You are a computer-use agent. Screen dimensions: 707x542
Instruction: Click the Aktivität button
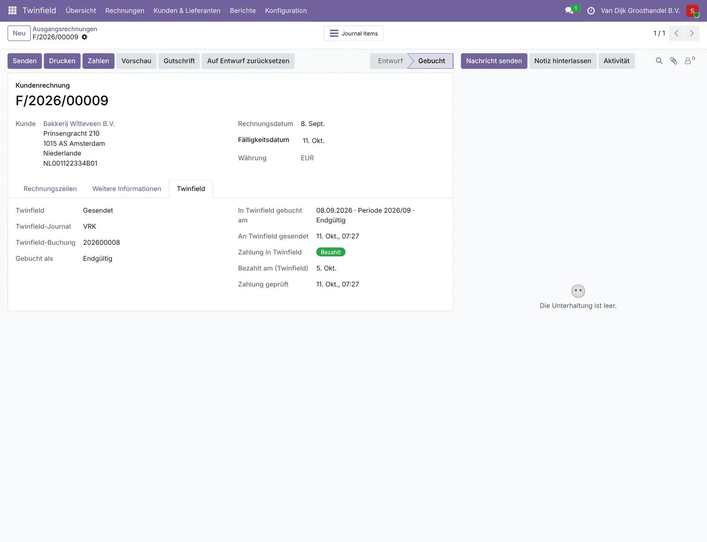(x=616, y=61)
